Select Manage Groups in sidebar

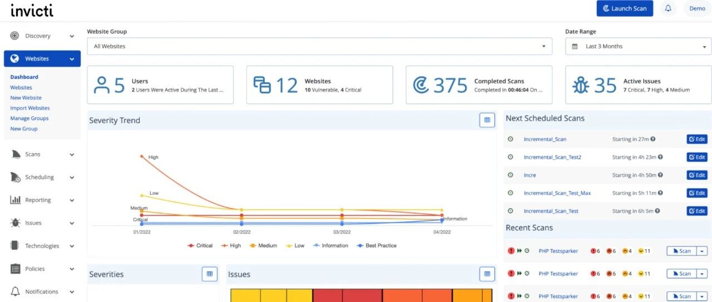(29, 118)
